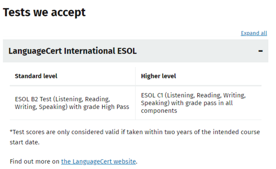The width and height of the screenshot is (276, 169).
Task: Click the ESOL C1 requirement cell
Action: [x=199, y=103]
